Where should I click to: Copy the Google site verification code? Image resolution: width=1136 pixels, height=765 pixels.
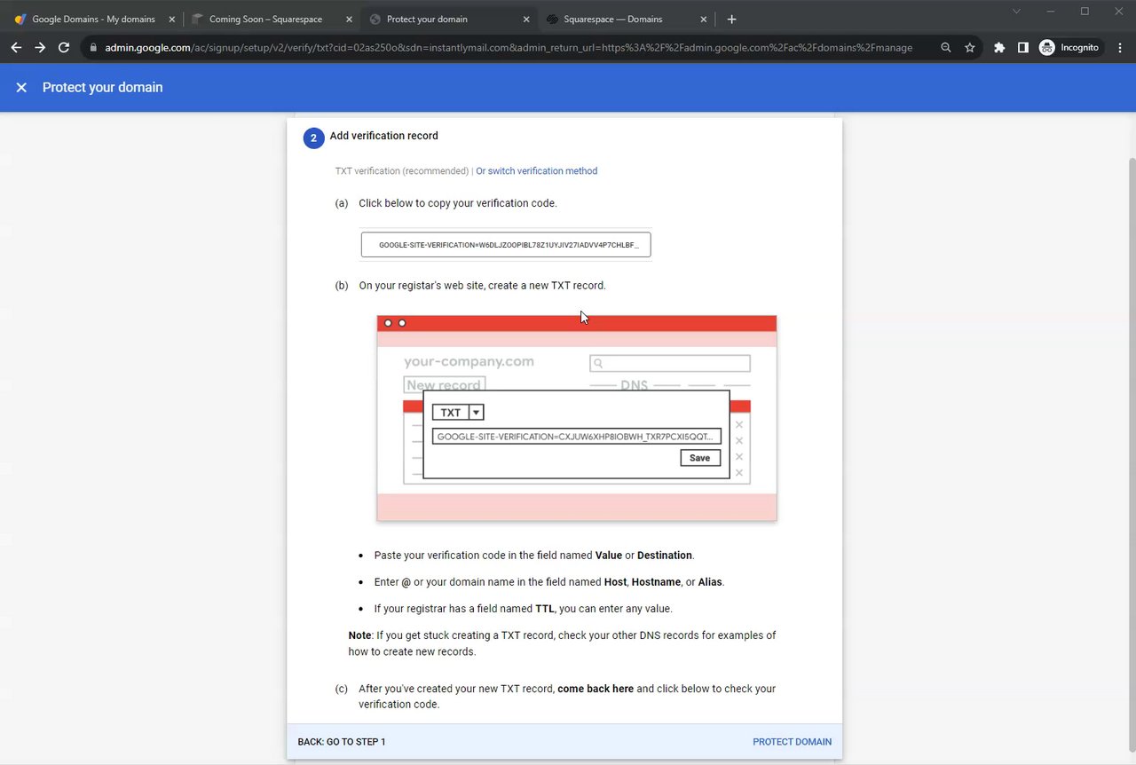(x=506, y=245)
